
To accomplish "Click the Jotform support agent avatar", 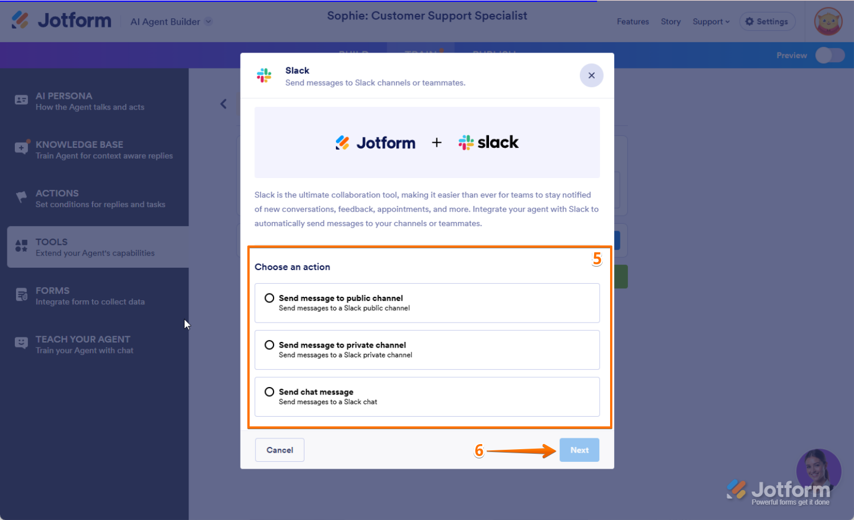I will point(819,471).
